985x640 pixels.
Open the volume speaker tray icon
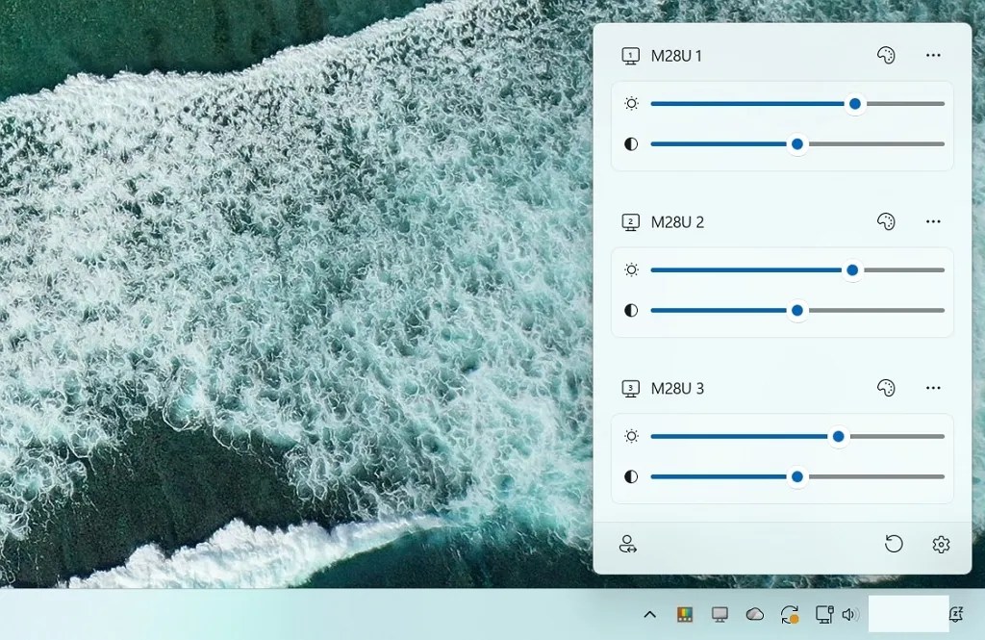pos(850,614)
